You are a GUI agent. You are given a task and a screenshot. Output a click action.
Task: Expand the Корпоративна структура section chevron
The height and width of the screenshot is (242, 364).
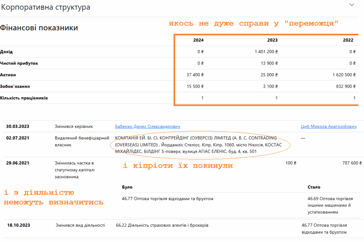[352, 5]
